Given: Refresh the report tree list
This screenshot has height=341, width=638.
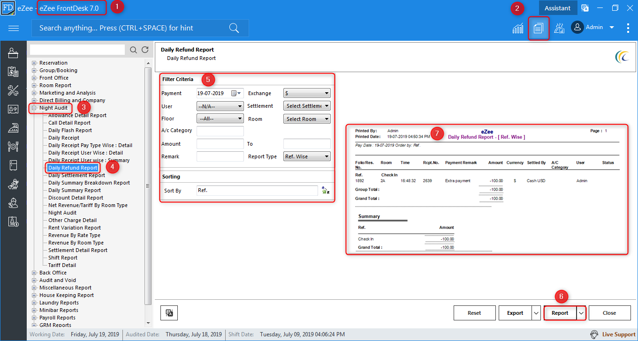Looking at the screenshot, I should pos(145,50).
